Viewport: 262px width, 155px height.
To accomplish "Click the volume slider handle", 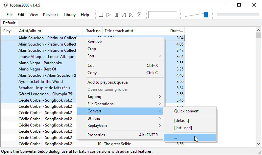I will [x=206, y=14].
